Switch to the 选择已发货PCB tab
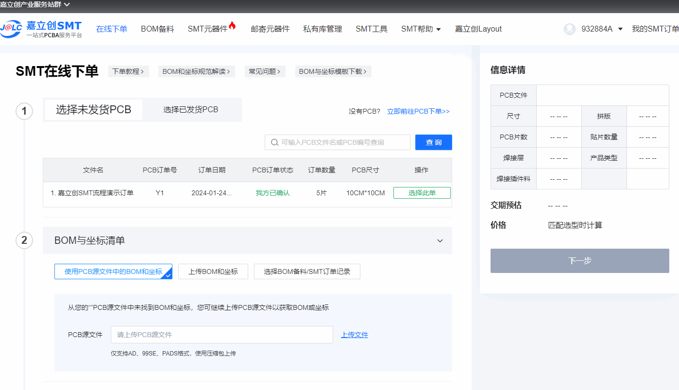Viewport: 679px width, 390px height. tap(191, 110)
